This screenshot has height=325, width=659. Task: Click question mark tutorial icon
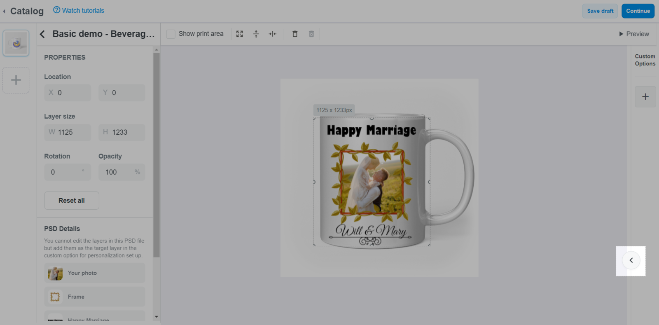pos(57,10)
